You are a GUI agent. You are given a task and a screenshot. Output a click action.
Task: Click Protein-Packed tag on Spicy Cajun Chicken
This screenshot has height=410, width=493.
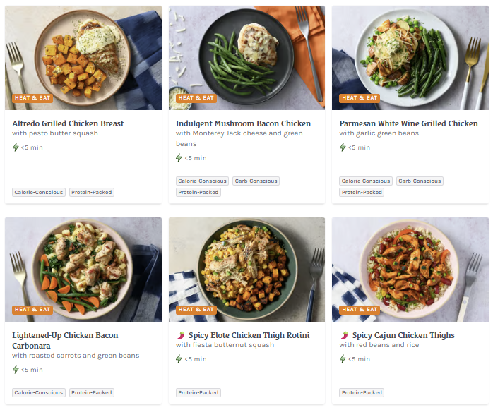pos(362,393)
